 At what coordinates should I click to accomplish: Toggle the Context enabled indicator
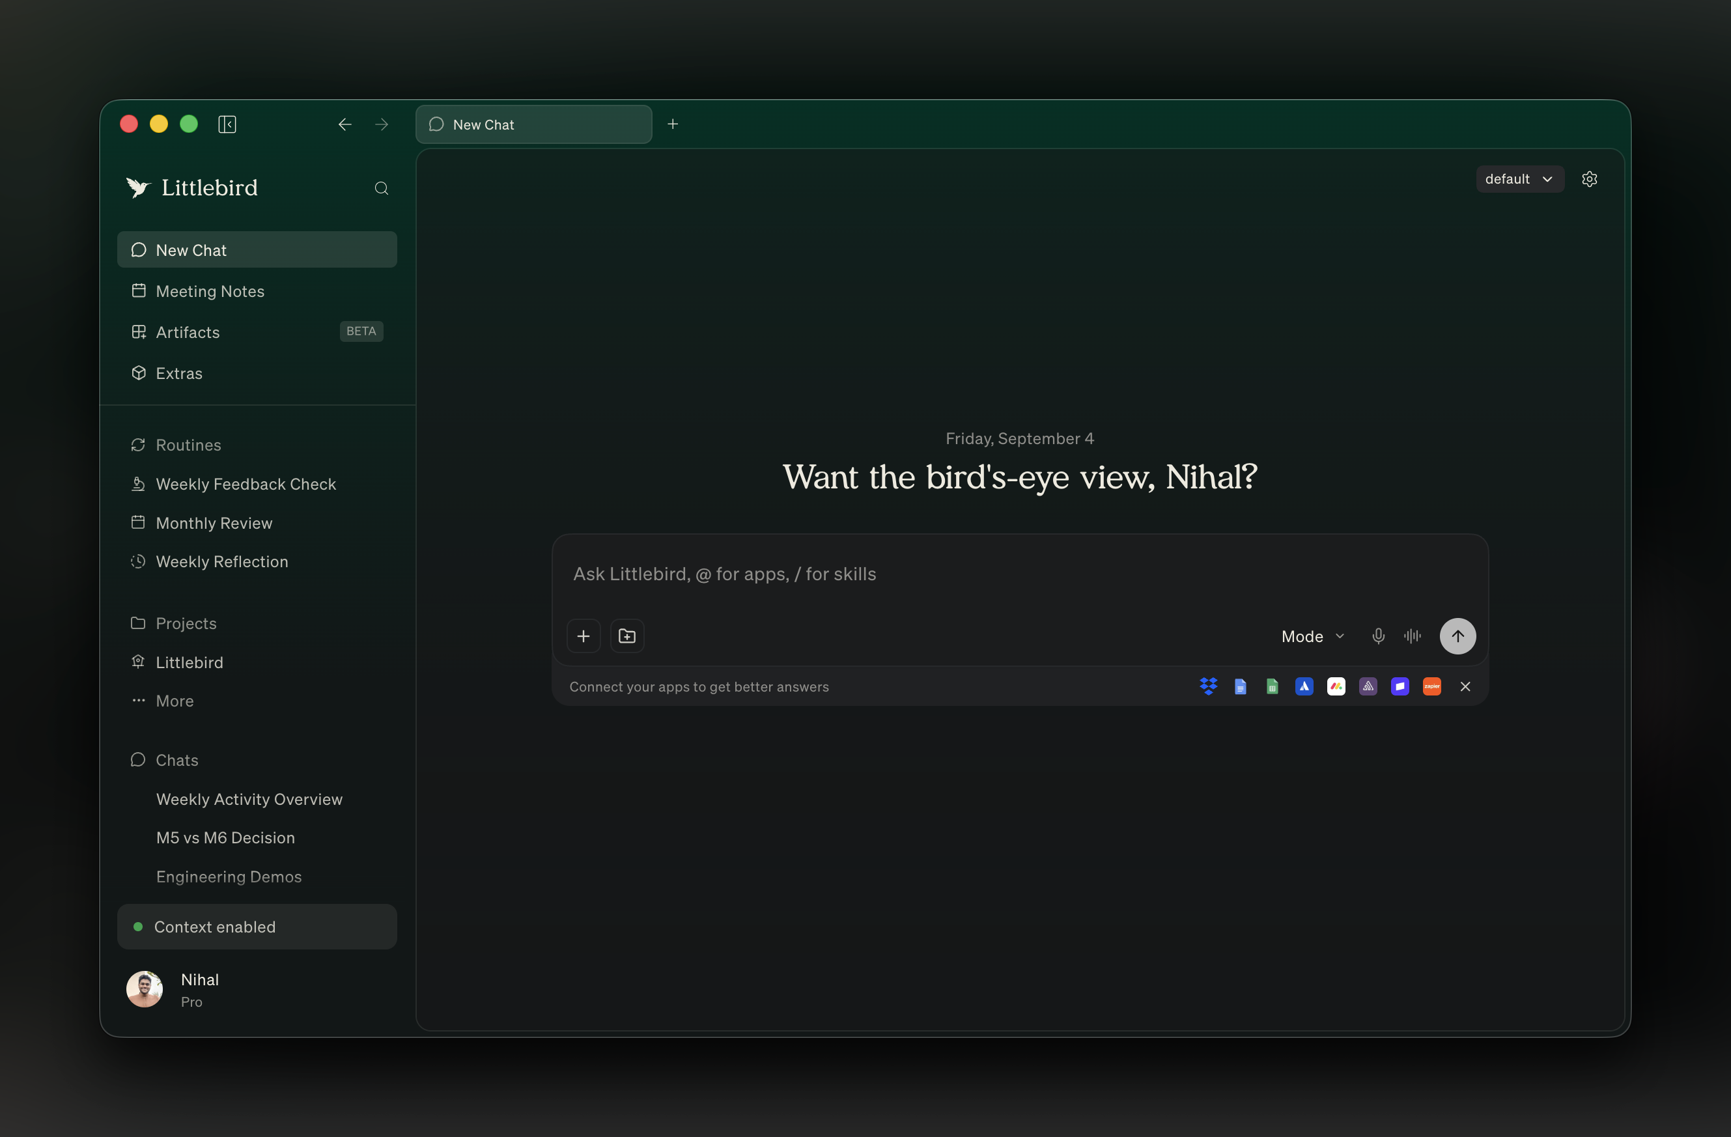(257, 927)
